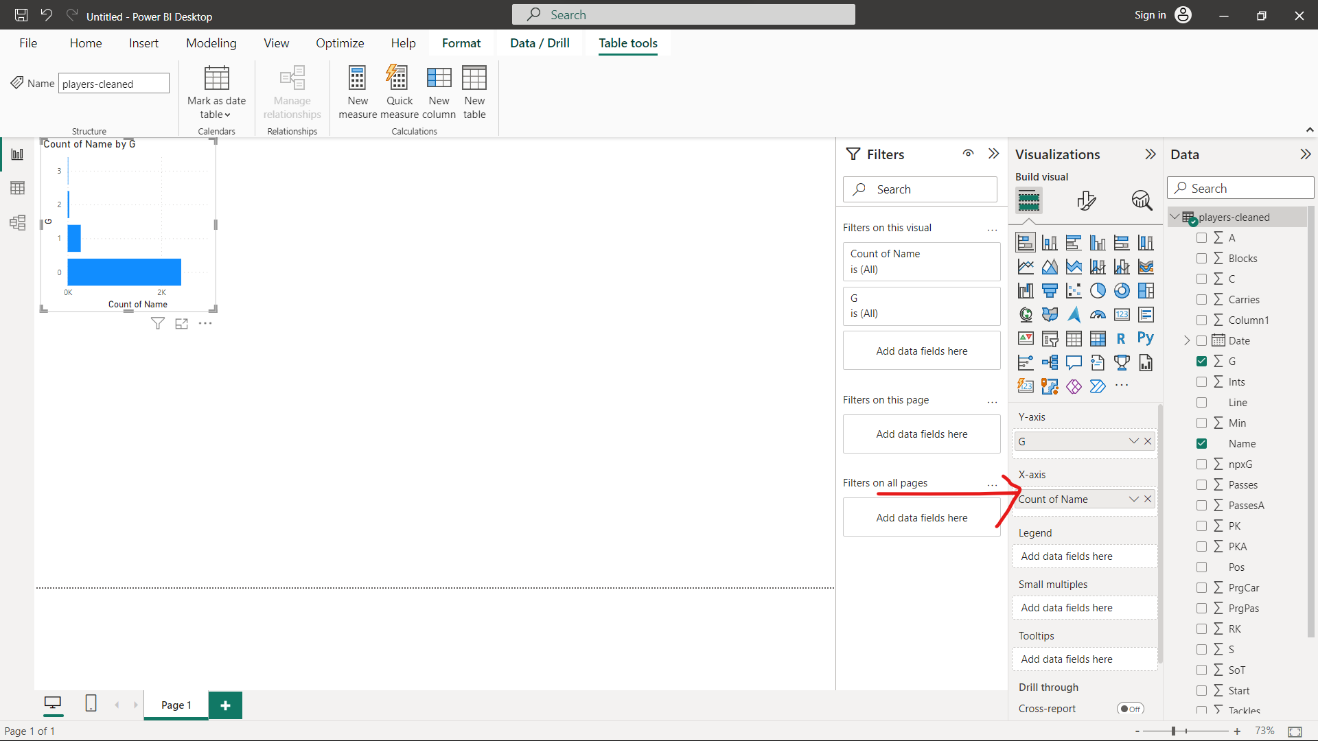This screenshot has width=1318, height=741.
Task: Remove G from the Y-axis well
Action: tap(1148, 441)
